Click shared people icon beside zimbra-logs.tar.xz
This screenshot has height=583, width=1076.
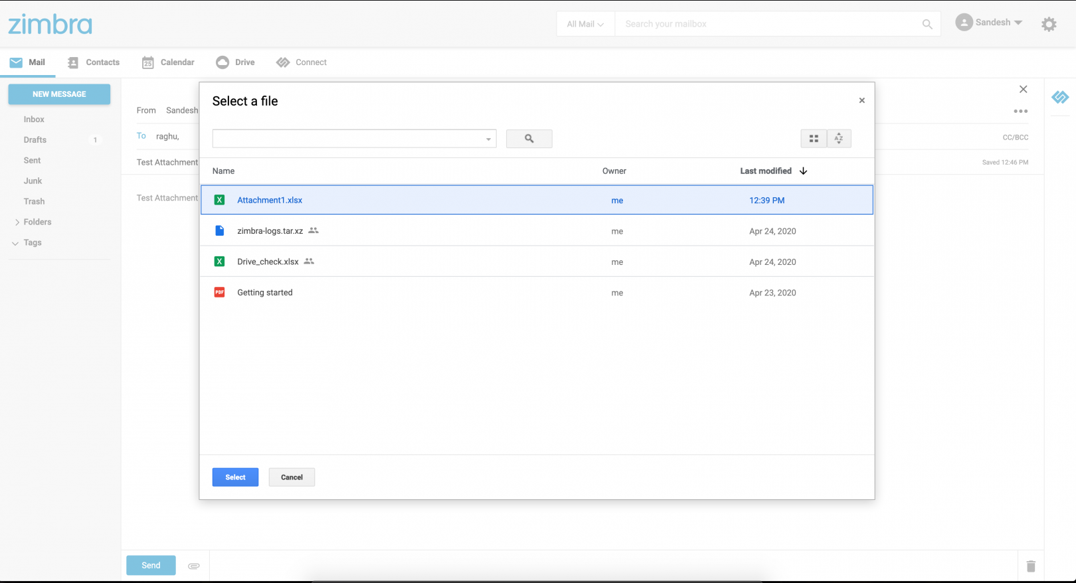click(314, 230)
